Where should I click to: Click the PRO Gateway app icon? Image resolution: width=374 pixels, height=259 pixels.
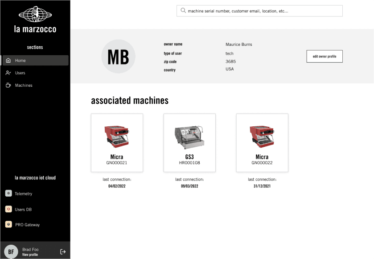click(x=8, y=224)
